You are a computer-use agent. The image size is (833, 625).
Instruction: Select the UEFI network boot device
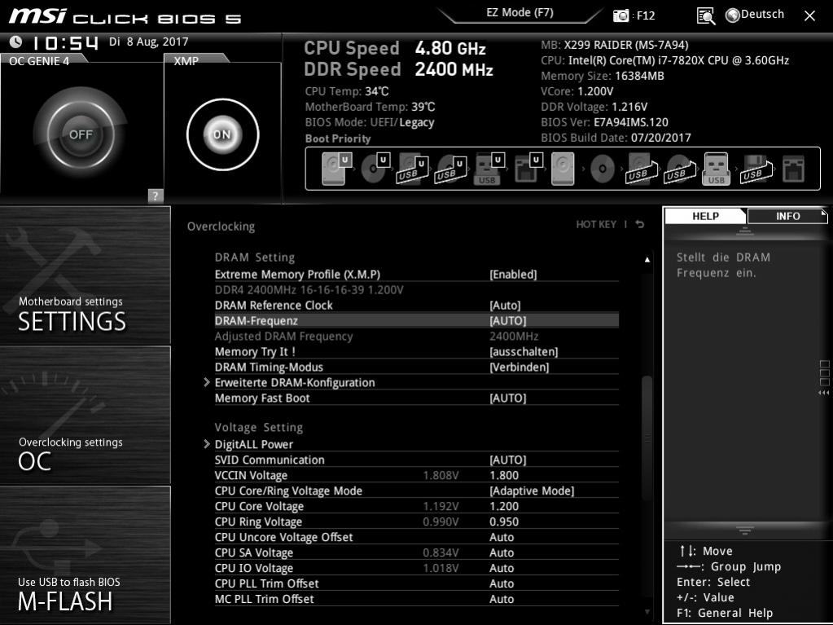[528, 169]
